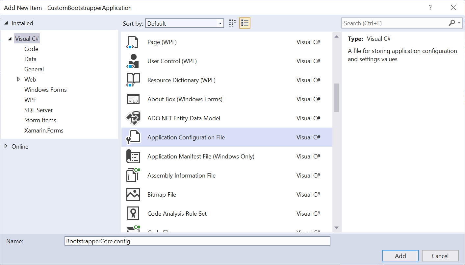Viewport: 465px width, 265px height.
Task: Select the Xamarin.Forms category
Action: pos(44,131)
